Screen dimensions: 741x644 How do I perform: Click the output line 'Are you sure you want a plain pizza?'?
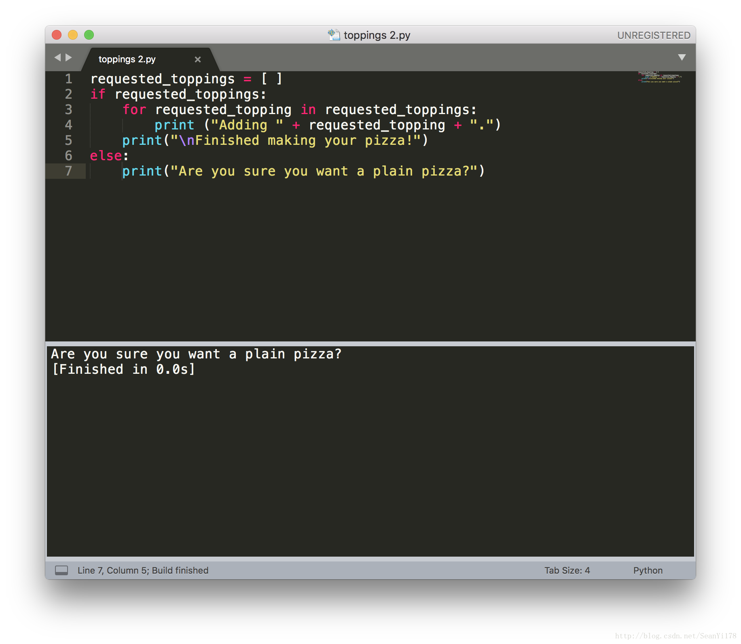tap(196, 354)
